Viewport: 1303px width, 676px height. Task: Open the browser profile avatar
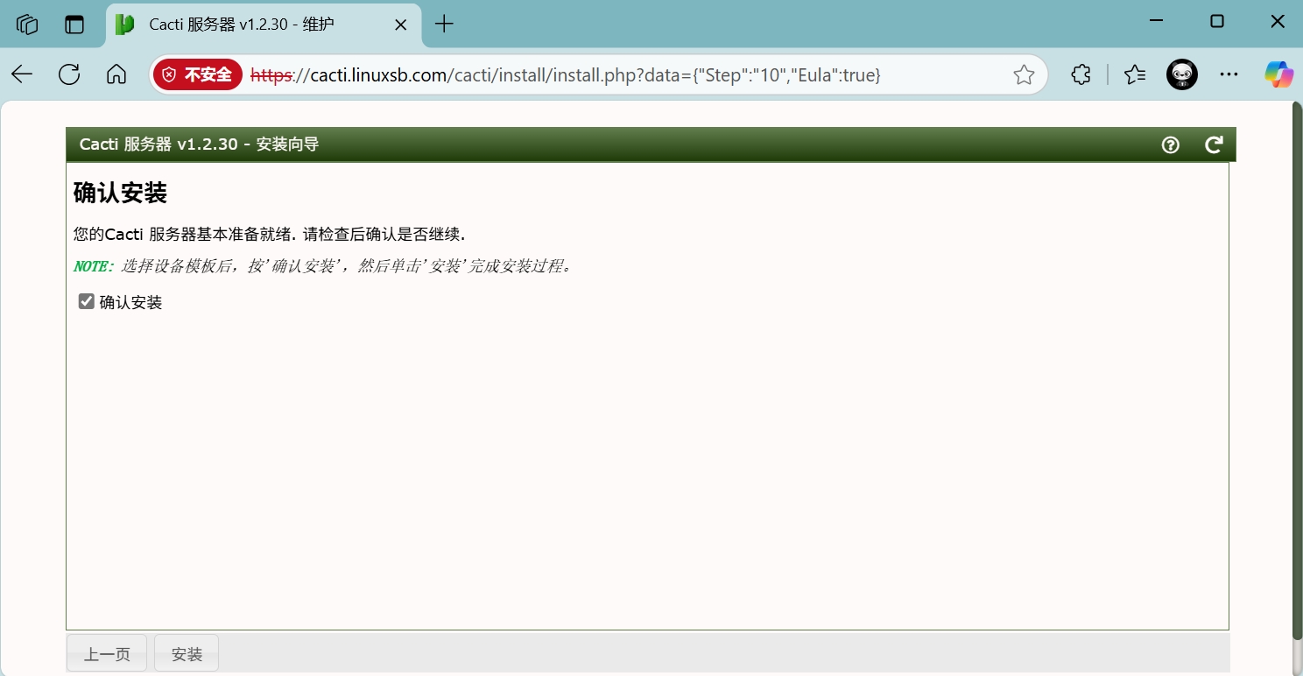click(x=1181, y=74)
